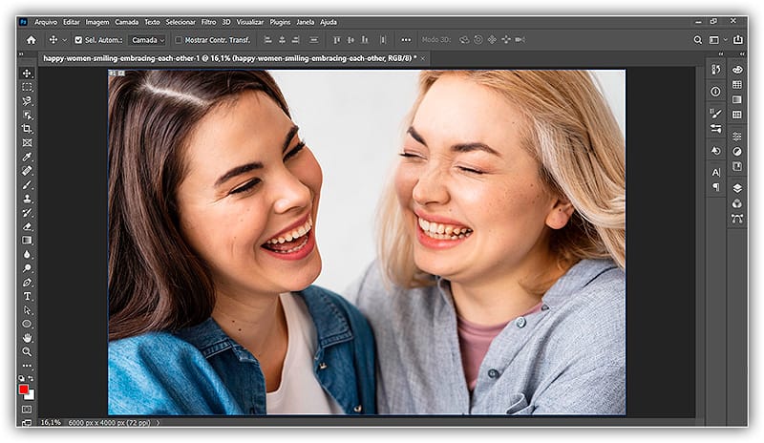Open the Edit Toolbar three-dots button
This screenshot has height=443, width=764.
point(27,365)
